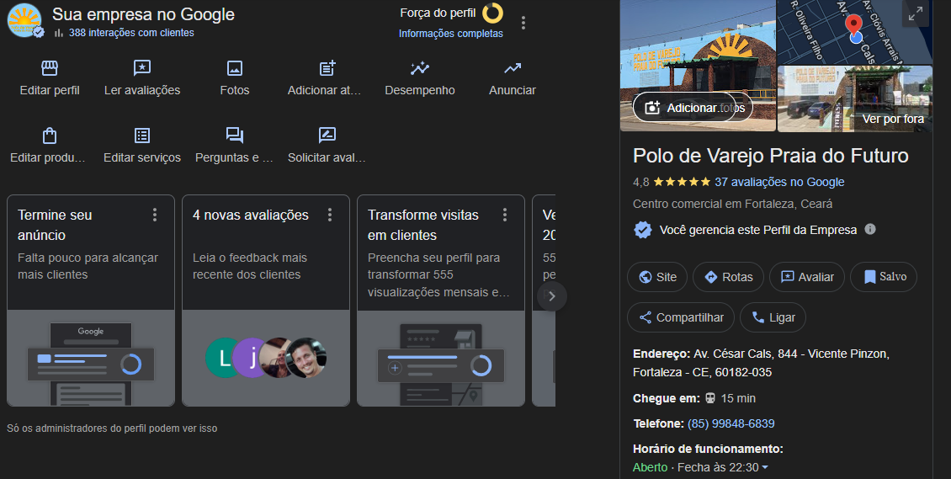Expand the map with fullscreen arrows icon
The height and width of the screenshot is (479, 951).
click(913, 13)
